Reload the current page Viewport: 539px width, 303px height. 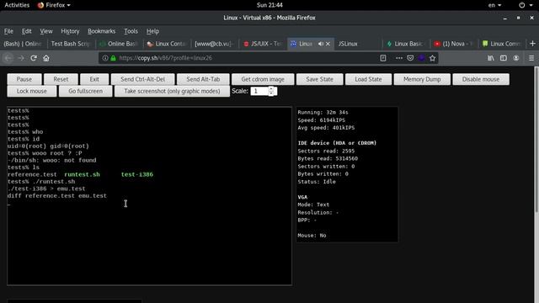point(34,58)
